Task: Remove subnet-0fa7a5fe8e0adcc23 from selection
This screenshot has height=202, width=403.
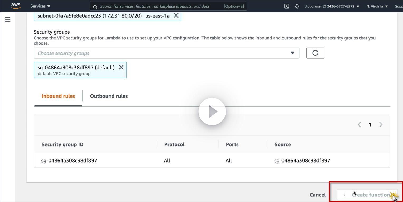Action: [176, 16]
